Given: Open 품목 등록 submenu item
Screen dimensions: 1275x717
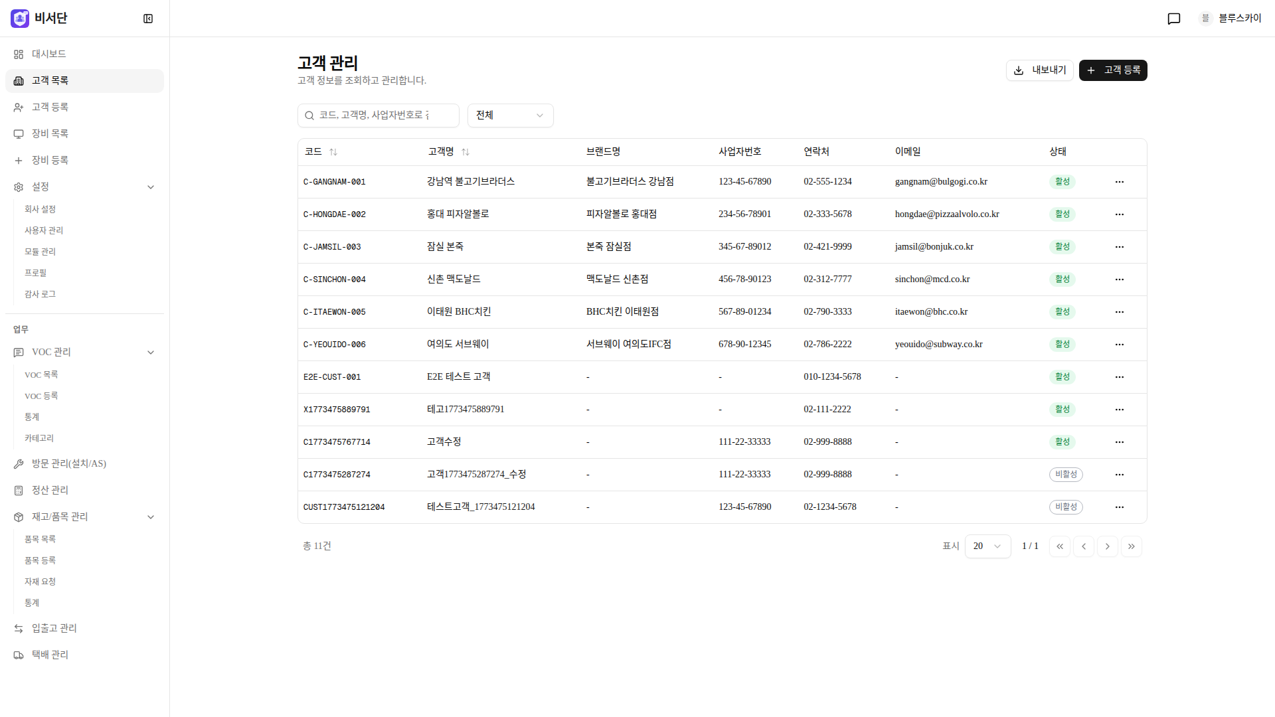Looking at the screenshot, I should tap(40, 561).
